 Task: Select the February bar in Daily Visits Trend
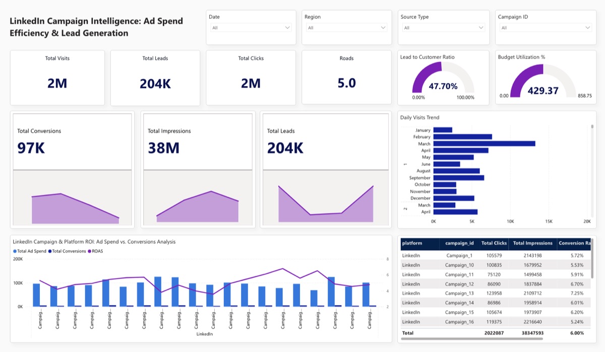[462, 137]
